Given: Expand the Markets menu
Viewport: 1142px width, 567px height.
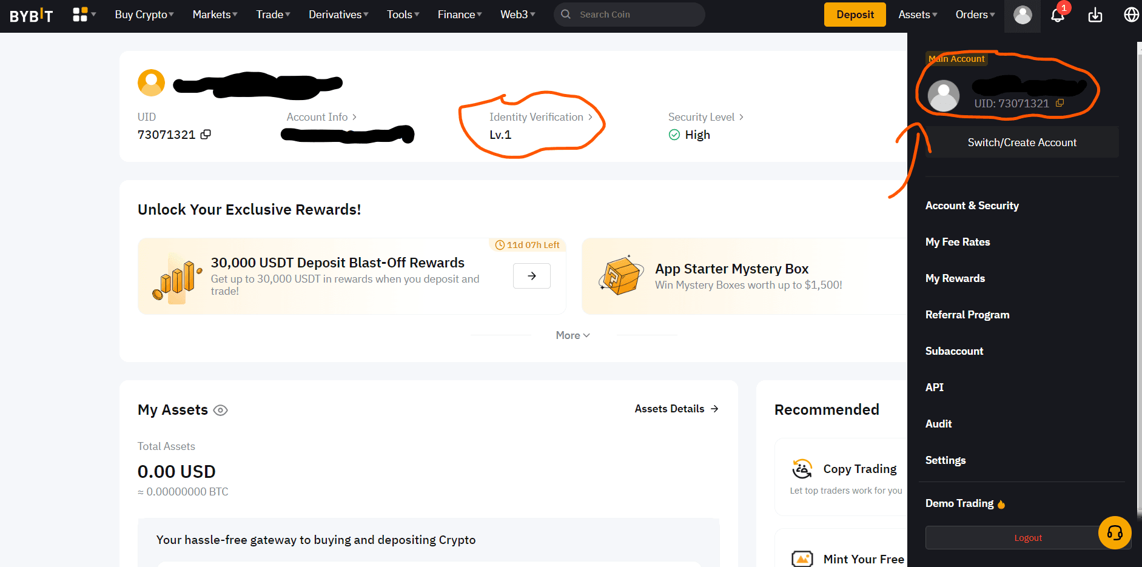Looking at the screenshot, I should [215, 15].
